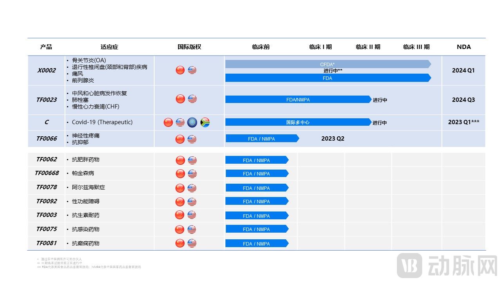Click the China flag in the X0002 row
The width and height of the screenshot is (501, 282).
tap(180, 70)
